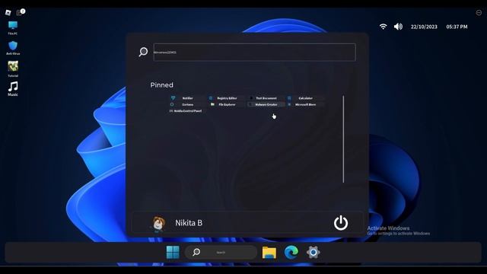Click the Roblox logo icon top-left
The image size is (487, 274).
[x=8, y=12]
